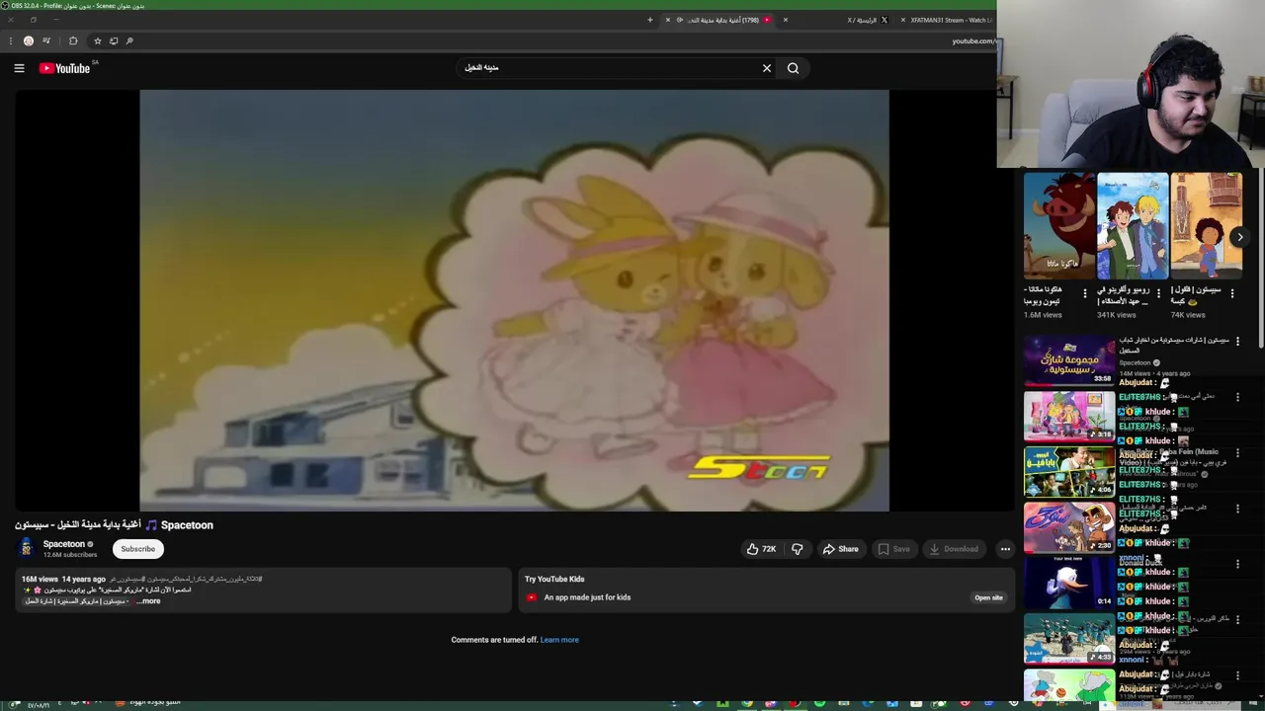Open the browser profile avatar
Screen dimensions: 1265x711
click(x=29, y=40)
